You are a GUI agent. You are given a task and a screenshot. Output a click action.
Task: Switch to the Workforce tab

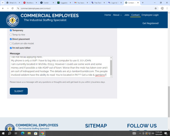coord(30,3)
